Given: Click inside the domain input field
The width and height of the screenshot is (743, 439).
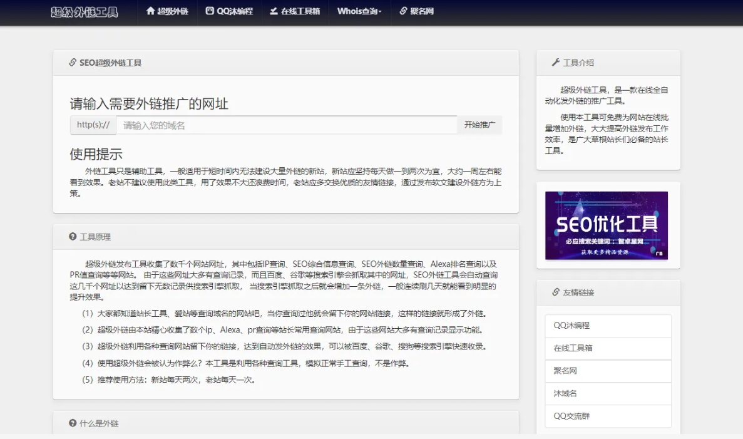Looking at the screenshot, I should click(282, 125).
